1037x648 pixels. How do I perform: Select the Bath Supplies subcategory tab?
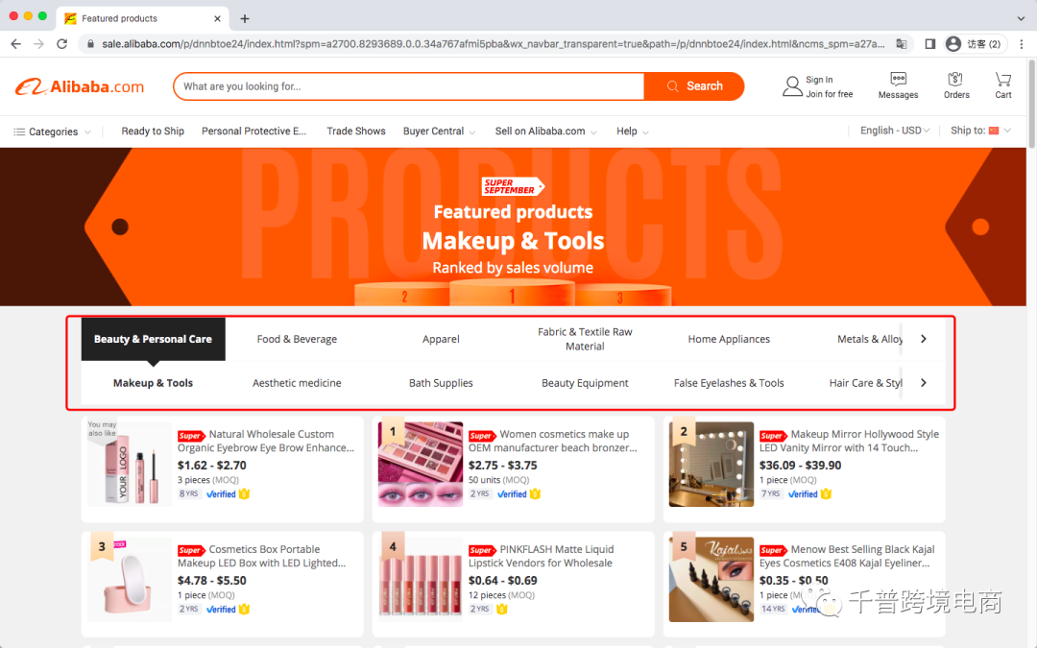point(441,383)
